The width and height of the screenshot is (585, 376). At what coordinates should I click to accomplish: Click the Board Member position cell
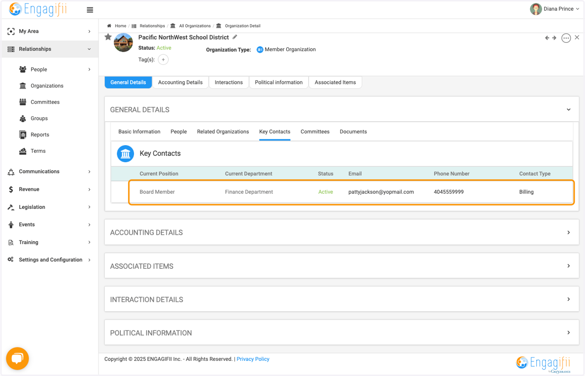tap(157, 192)
